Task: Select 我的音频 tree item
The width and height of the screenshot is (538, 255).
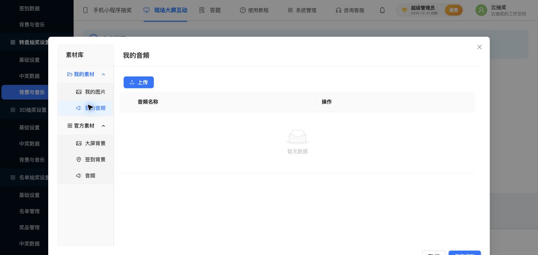Action: click(85, 108)
